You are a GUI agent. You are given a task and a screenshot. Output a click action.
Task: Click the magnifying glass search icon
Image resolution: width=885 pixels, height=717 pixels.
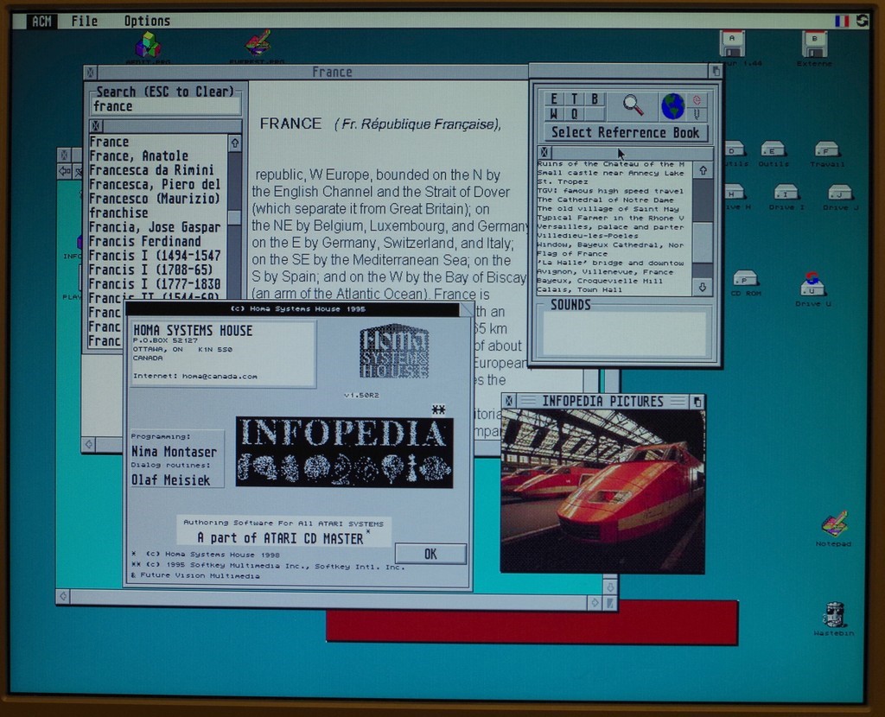click(x=633, y=105)
